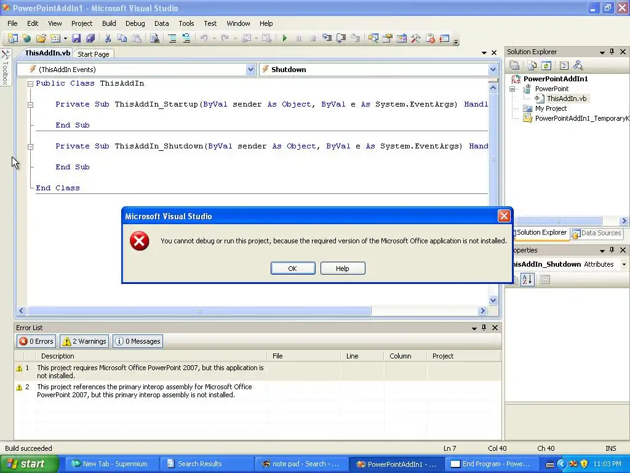
Task: Open the Shutdown method name dropdown
Action: [493, 70]
